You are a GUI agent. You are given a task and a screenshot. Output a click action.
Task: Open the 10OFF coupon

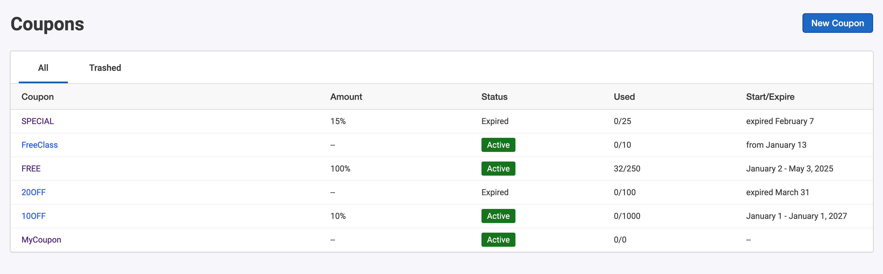[x=33, y=216]
